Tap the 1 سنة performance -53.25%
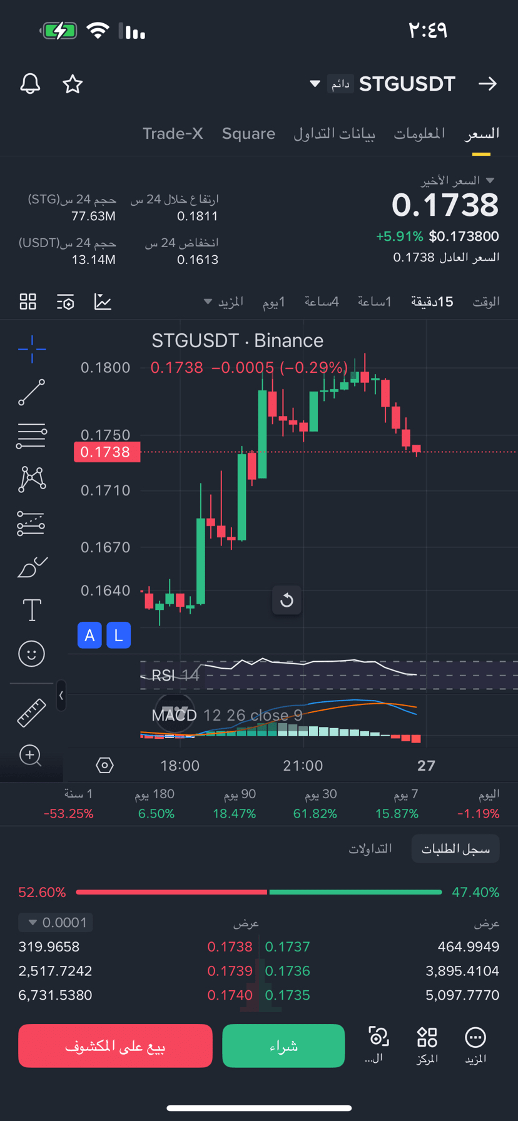 click(68, 813)
